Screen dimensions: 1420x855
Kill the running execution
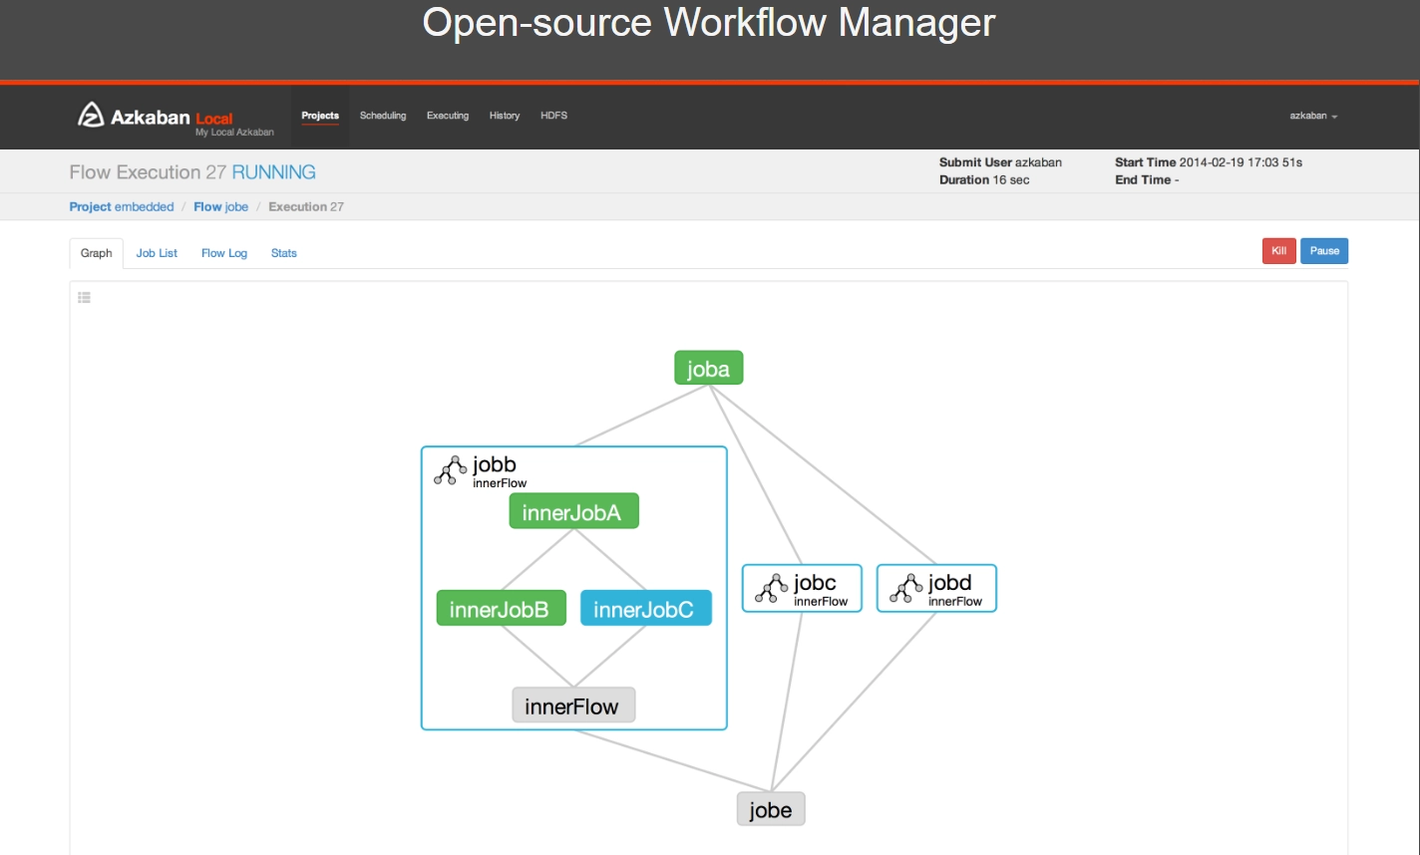[x=1278, y=251]
